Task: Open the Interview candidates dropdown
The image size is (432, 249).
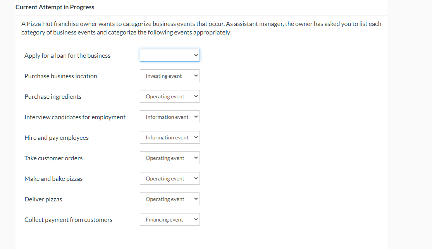Action: pyautogui.click(x=169, y=117)
